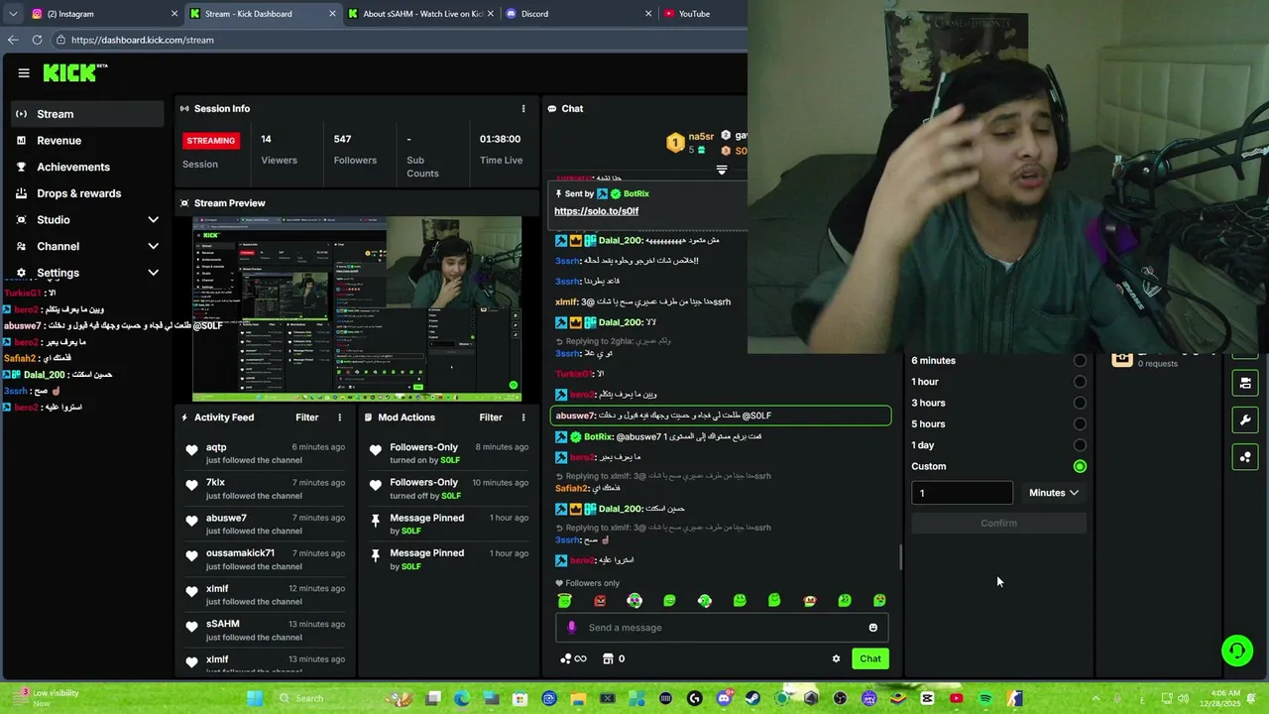This screenshot has width=1269, height=714.
Task: Click the Stream Preview thumbnail
Action: pyautogui.click(x=357, y=308)
